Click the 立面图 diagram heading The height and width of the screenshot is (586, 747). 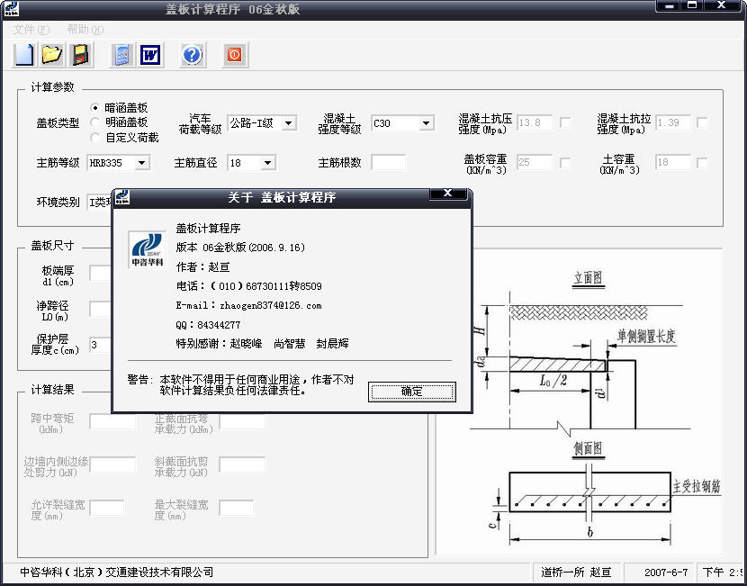point(588,278)
